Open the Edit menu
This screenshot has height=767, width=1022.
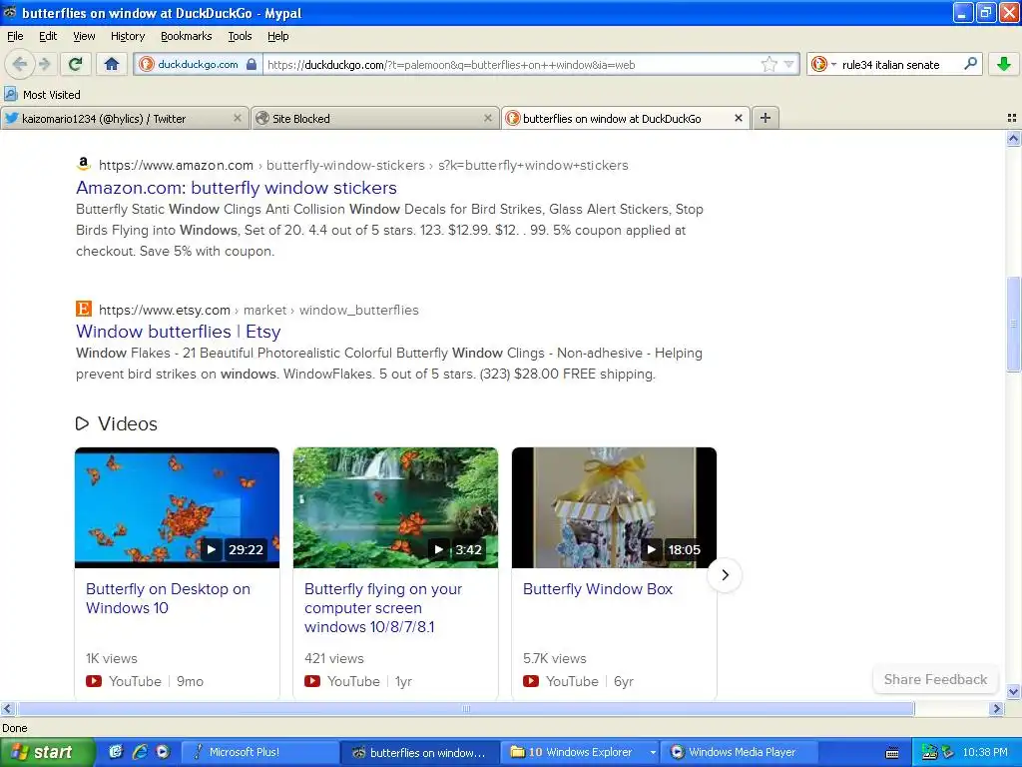tap(48, 36)
